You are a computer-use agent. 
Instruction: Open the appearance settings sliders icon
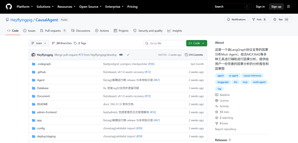click(289, 7)
